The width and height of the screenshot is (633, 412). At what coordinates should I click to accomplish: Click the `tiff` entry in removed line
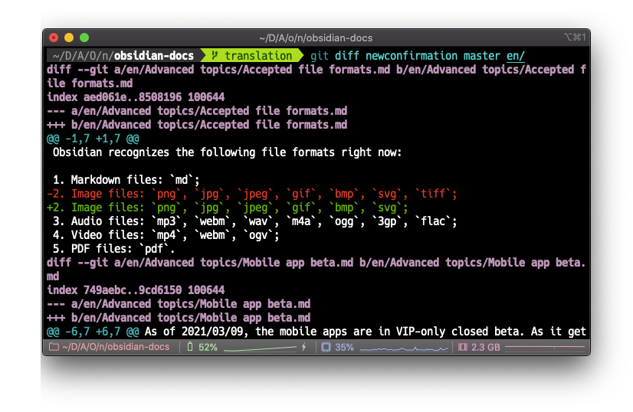[433, 194]
